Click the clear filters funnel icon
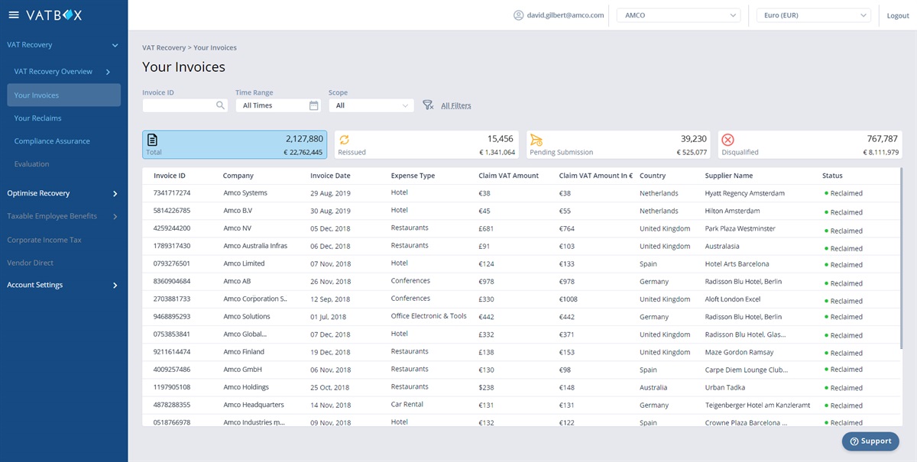Viewport: 917px width, 462px height. point(428,105)
